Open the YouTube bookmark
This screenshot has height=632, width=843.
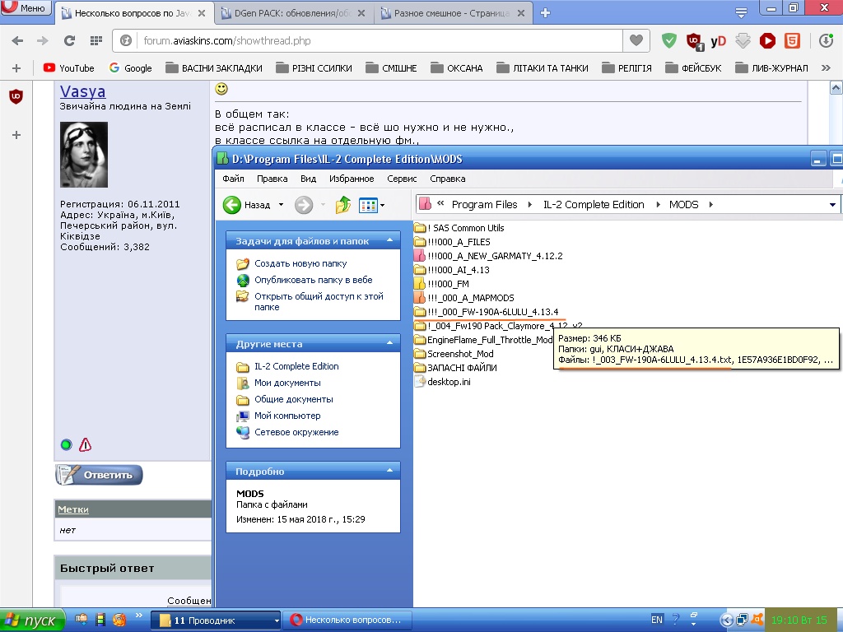point(68,68)
